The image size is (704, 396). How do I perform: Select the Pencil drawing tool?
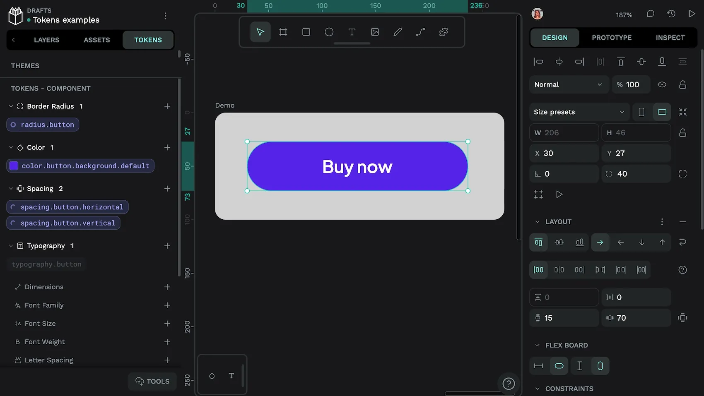point(398,31)
